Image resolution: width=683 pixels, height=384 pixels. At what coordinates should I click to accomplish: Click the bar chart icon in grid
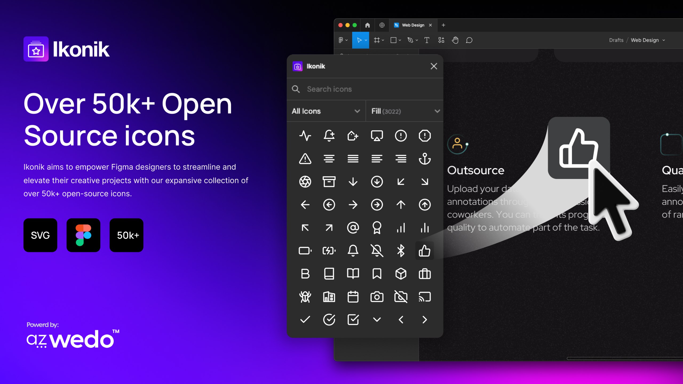tap(401, 227)
